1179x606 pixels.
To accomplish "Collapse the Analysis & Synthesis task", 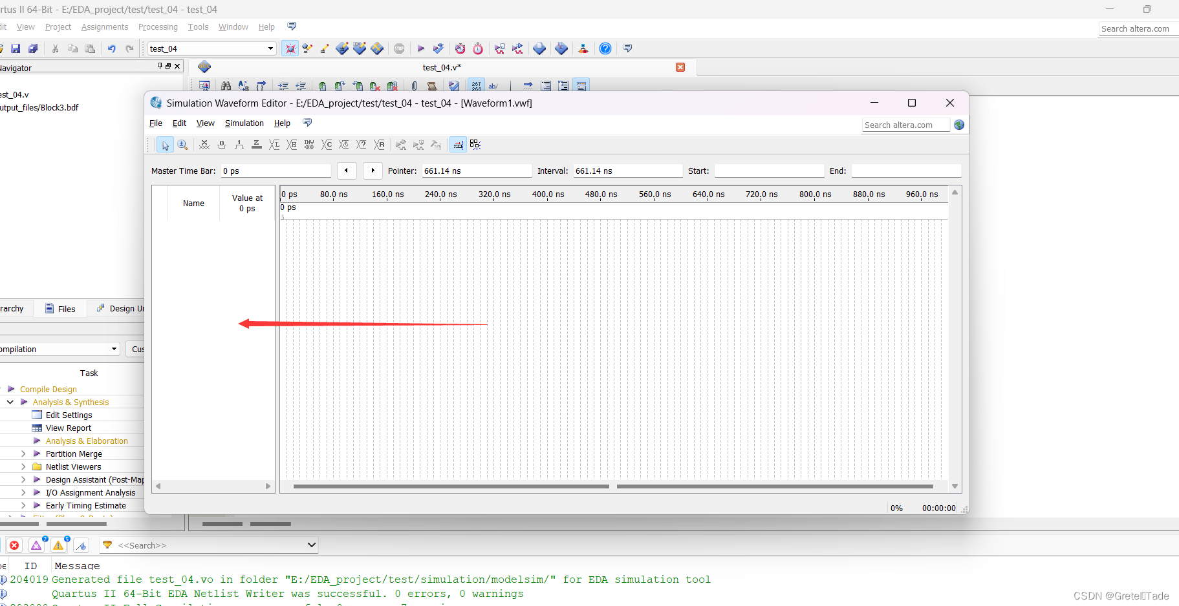I will pos(10,402).
